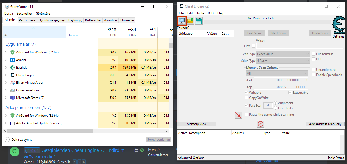
Task: Enable the Not checkbox
Action: pyautogui.click(x=314, y=59)
